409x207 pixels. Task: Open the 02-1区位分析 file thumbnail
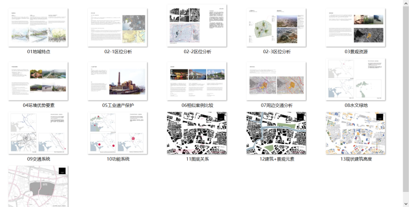(x=118, y=27)
